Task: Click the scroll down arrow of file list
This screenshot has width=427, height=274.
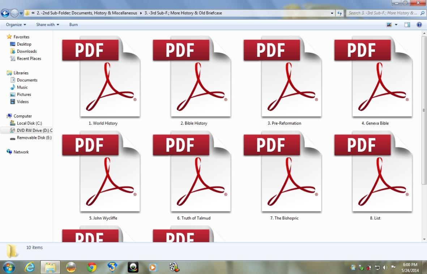Action: tap(424, 239)
